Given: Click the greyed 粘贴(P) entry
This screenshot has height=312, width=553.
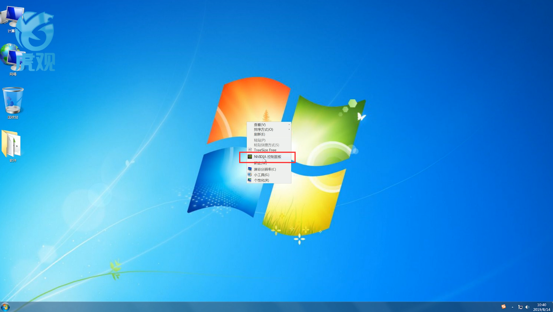Looking at the screenshot, I should pyautogui.click(x=269, y=140).
